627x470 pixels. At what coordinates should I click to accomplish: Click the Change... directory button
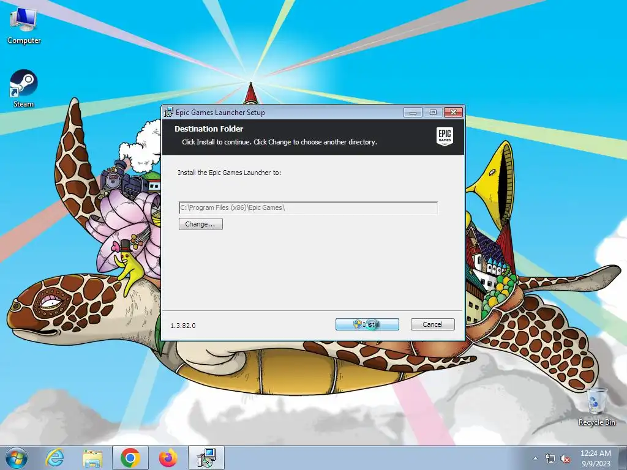point(201,224)
